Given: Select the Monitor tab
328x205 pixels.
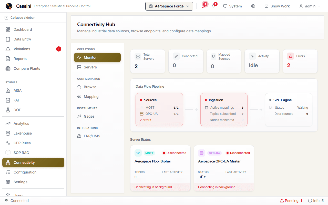Looking at the screenshot, I should pos(97,57).
